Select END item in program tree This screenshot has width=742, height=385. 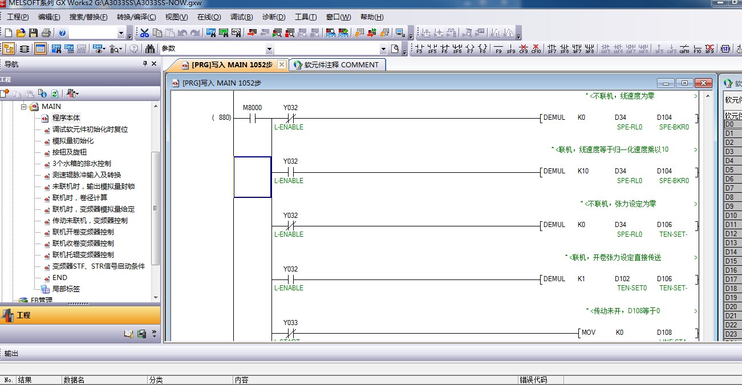tap(60, 278)
